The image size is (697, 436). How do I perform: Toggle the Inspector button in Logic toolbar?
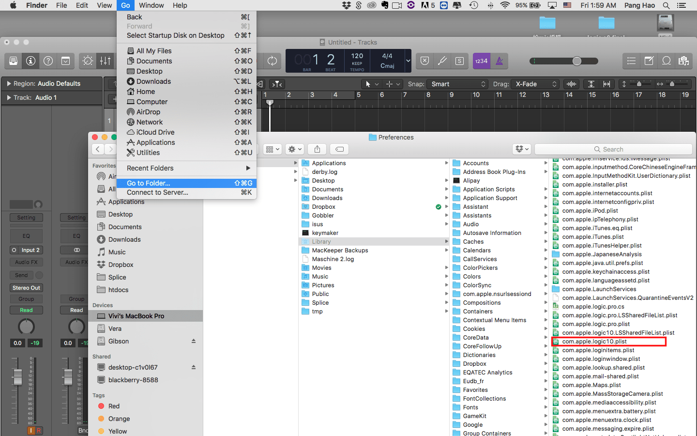coord(31,61)
